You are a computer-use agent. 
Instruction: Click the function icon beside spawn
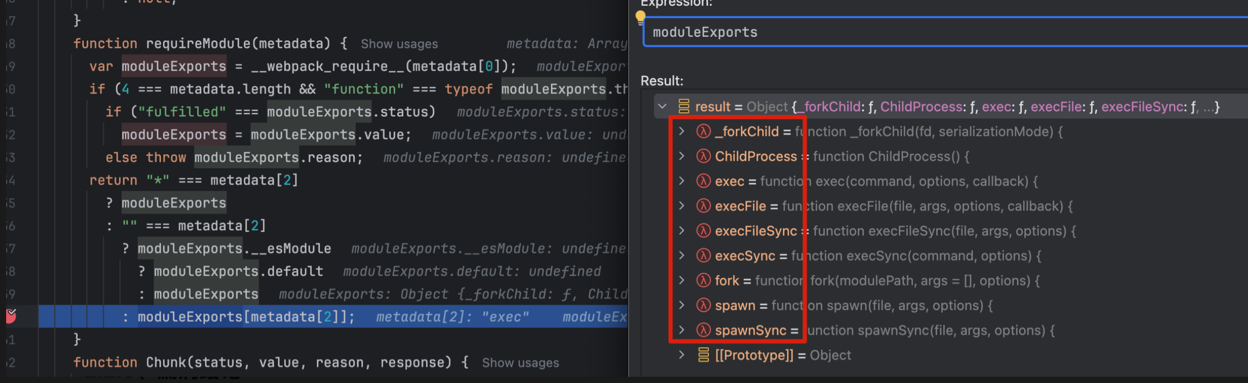click(x=704, y=305)
